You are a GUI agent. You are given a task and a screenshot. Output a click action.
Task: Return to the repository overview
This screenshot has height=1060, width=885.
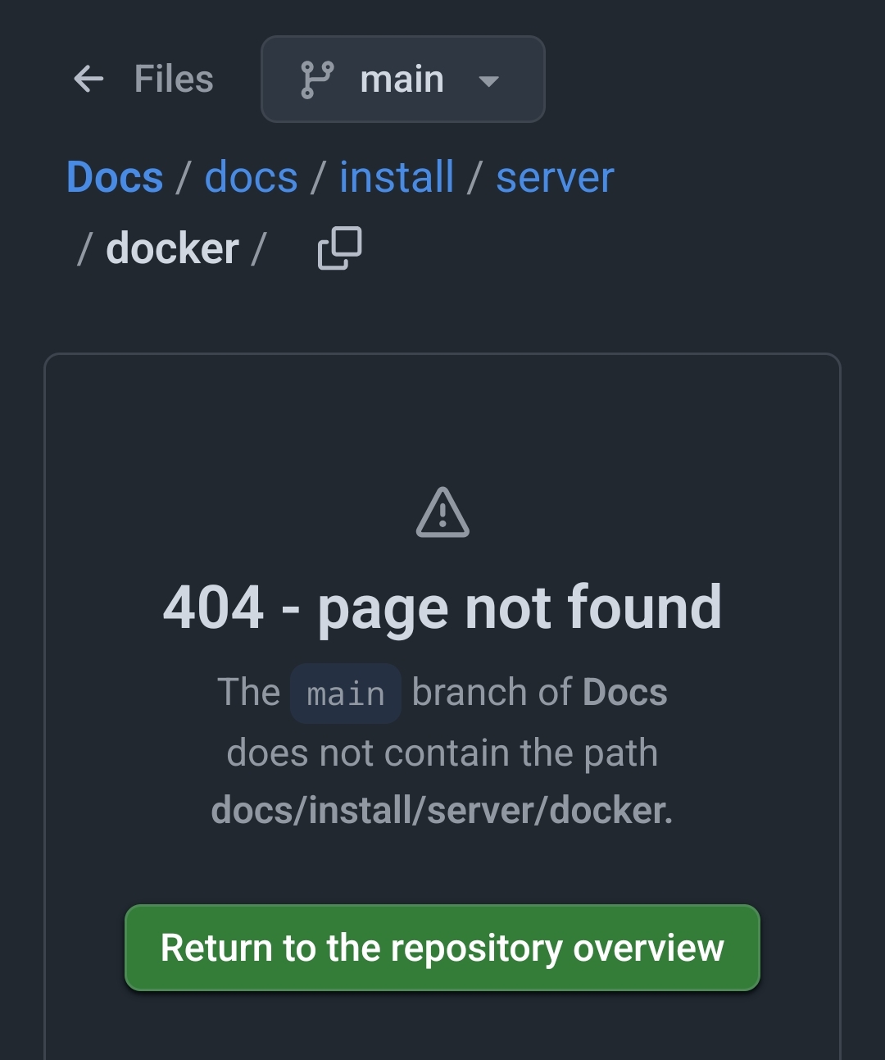[x=442, y=948]
